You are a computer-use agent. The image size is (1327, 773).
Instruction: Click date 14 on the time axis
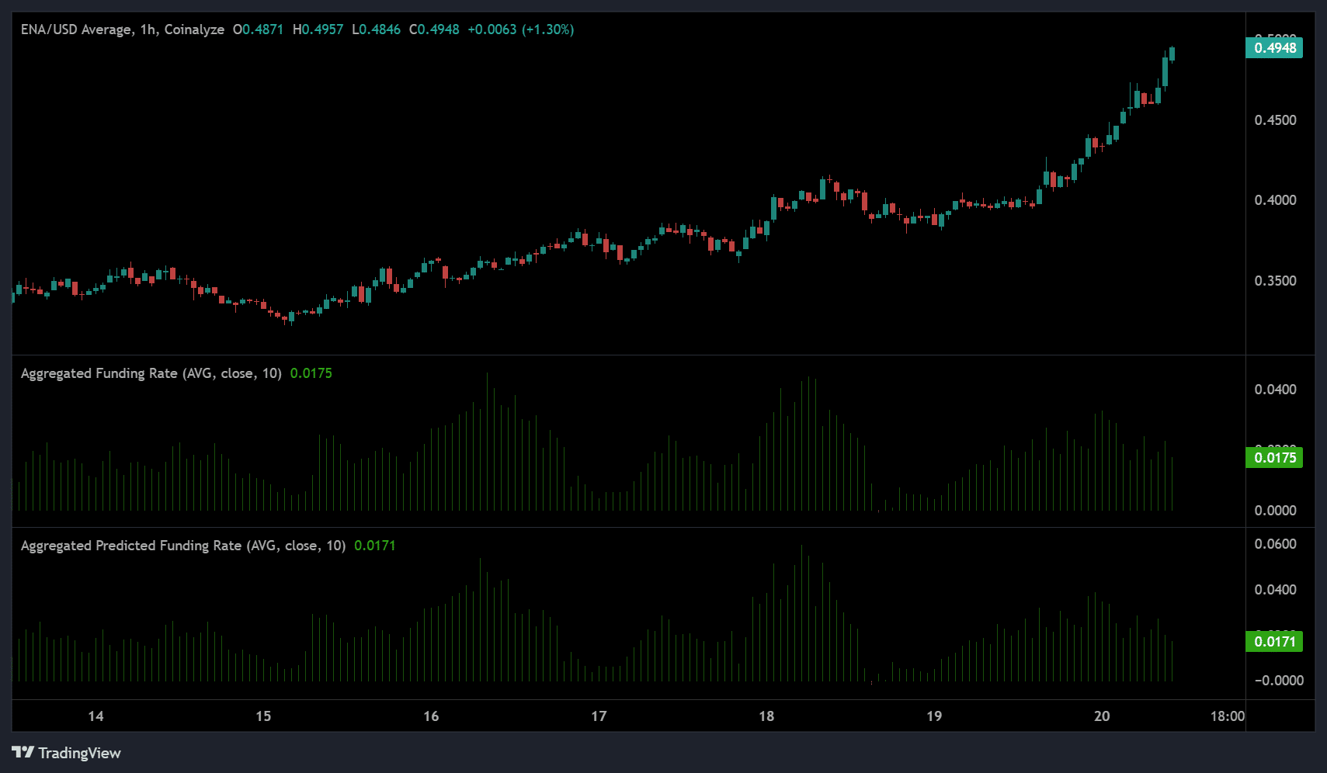click(96, 716)
